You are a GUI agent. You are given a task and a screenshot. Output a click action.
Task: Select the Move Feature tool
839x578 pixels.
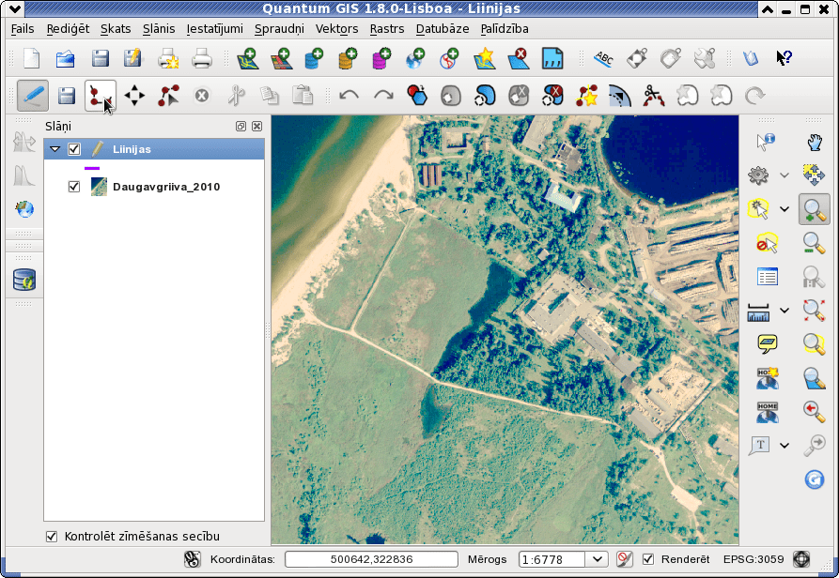click(134, 96)
